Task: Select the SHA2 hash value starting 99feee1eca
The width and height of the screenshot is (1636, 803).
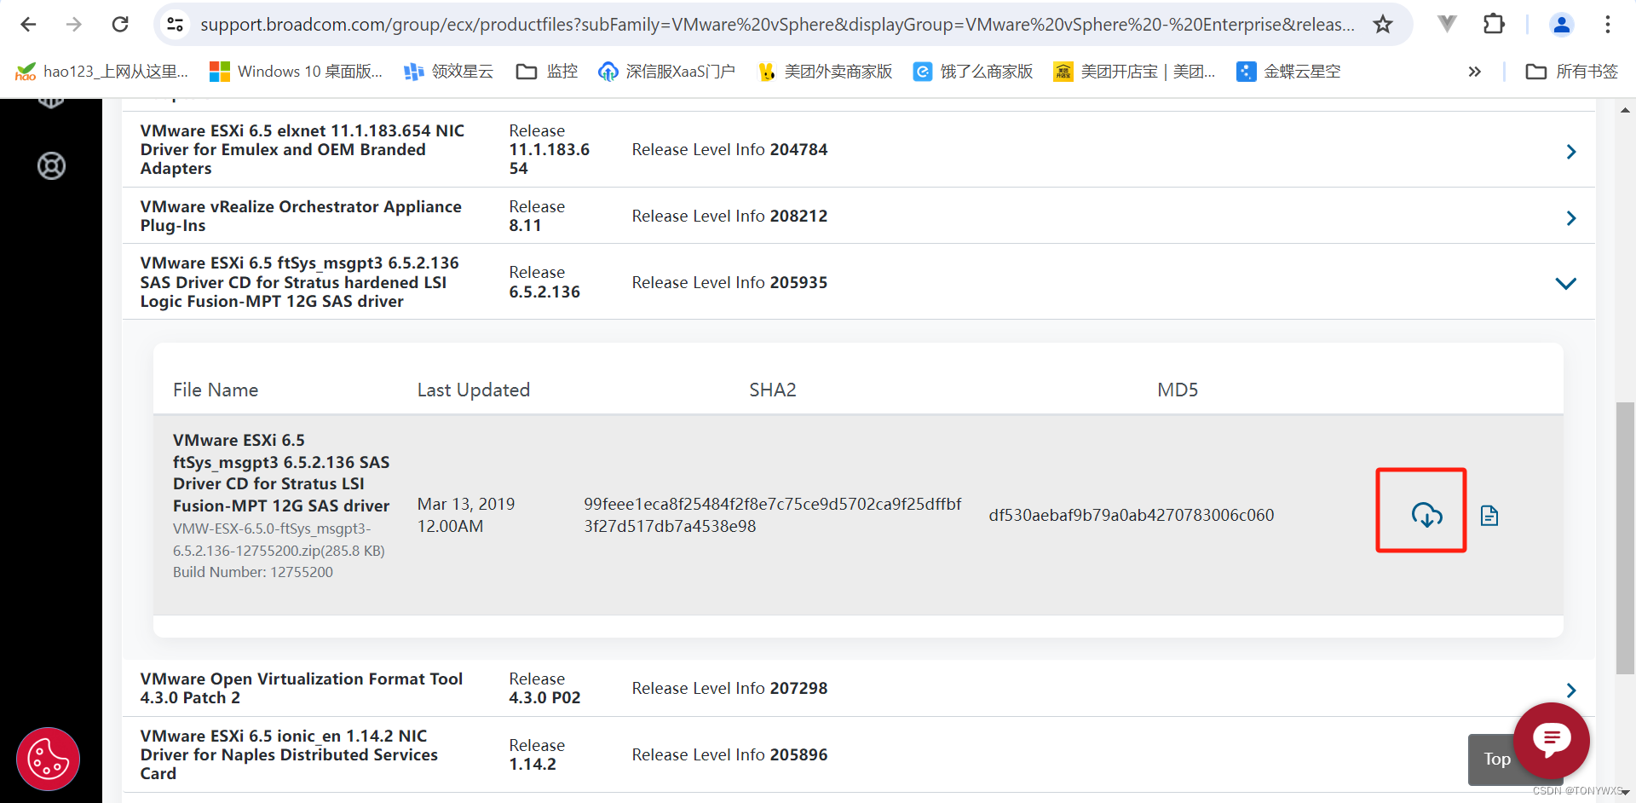Action: [x=773, y=515]
